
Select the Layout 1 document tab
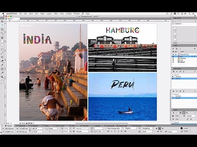13,19
